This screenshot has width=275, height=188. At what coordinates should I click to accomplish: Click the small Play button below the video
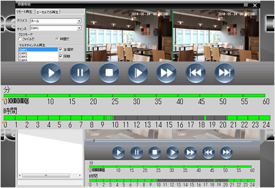(118, 152)
